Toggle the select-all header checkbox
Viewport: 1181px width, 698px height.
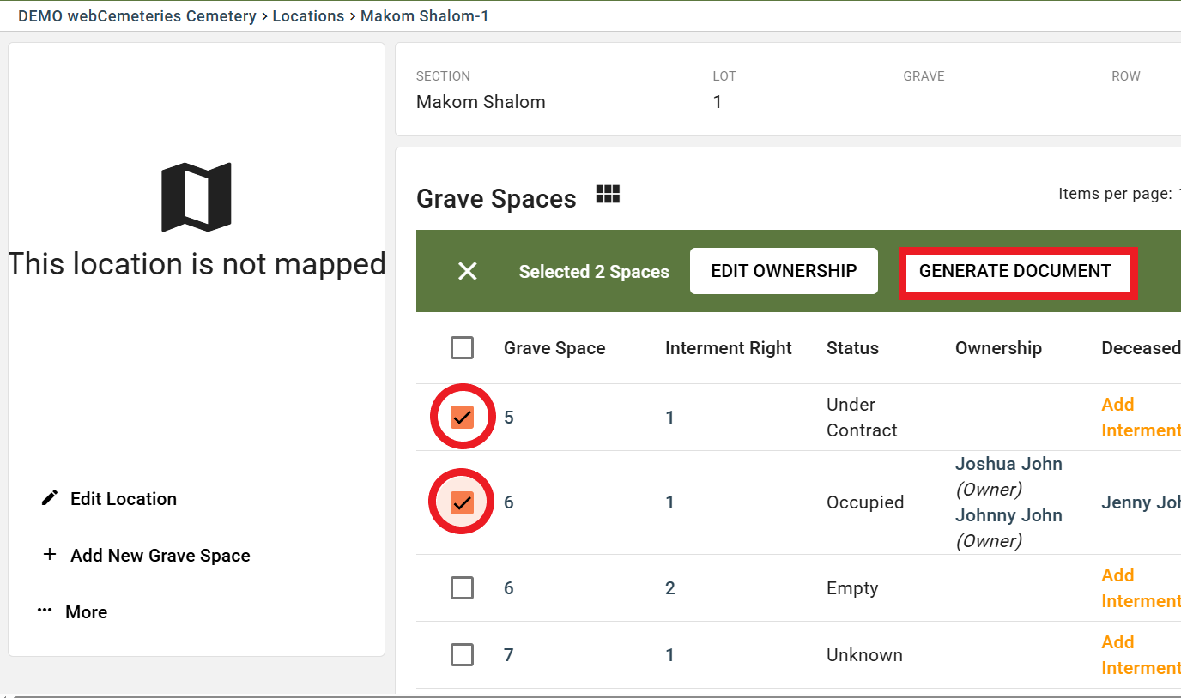click(462, 347)
